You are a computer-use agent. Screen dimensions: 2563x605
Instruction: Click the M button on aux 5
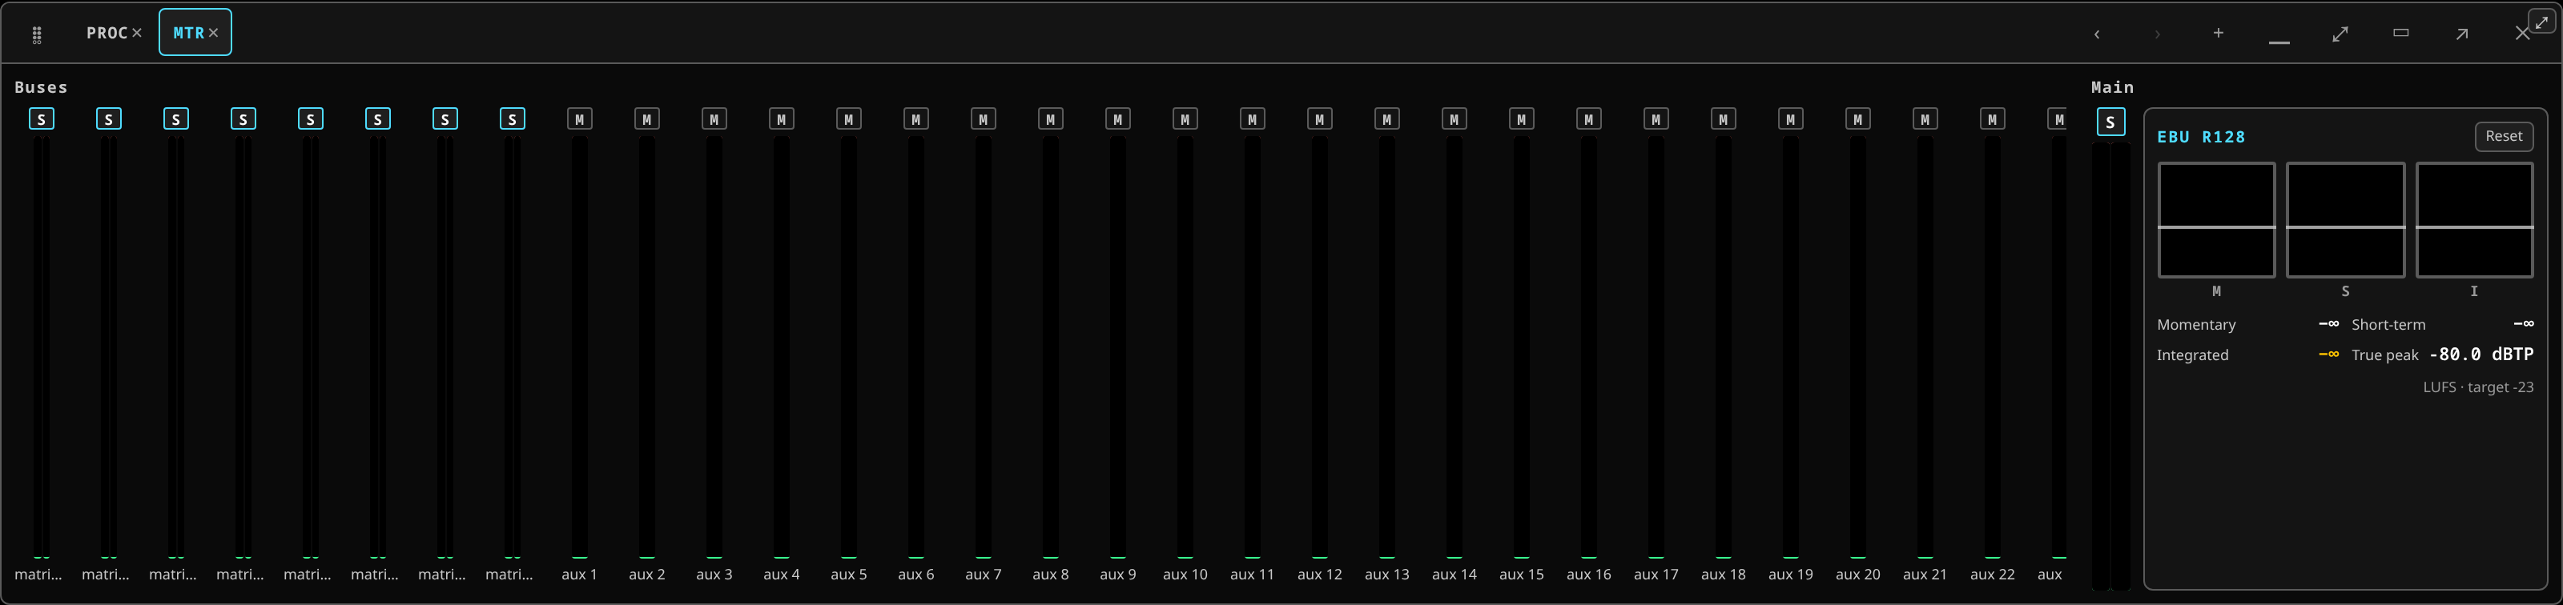click(849, 119)
